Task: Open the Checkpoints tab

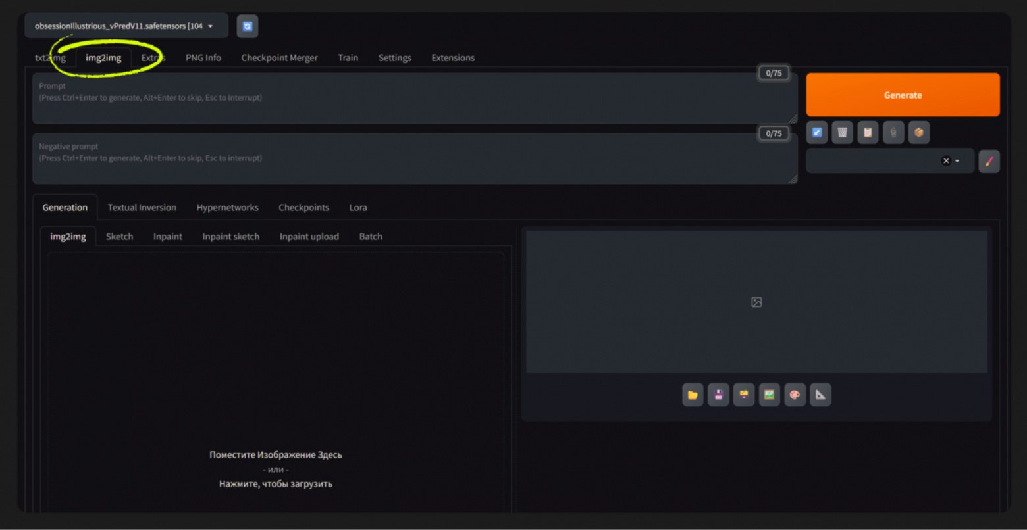Action: (303, 207)
